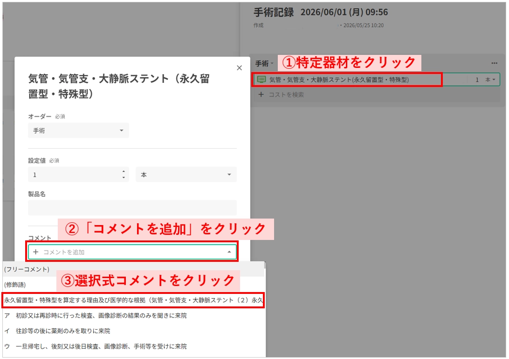
Task: Select (フリーコメント) option
Action: click(x=133, y=269)
